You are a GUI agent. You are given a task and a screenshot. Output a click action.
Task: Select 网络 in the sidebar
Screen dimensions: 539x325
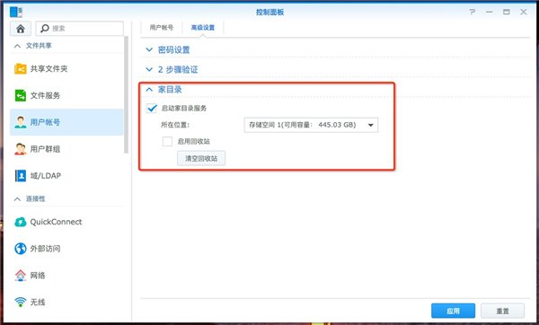(x=66, y=276)
